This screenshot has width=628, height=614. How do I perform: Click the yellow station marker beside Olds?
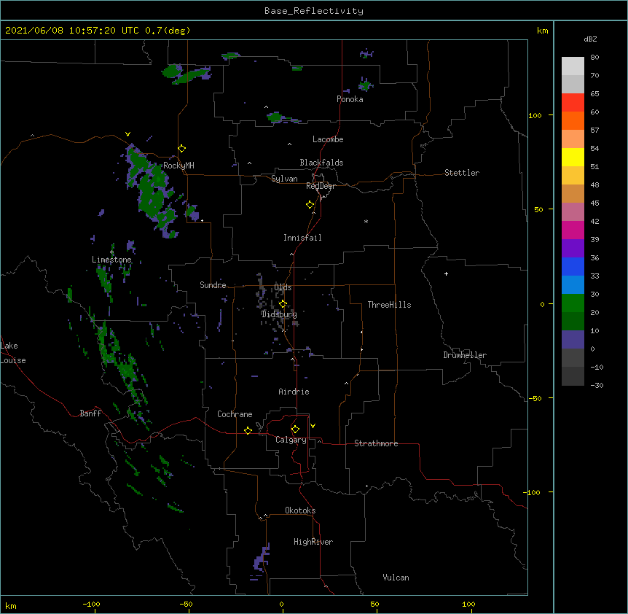[283, 303]
